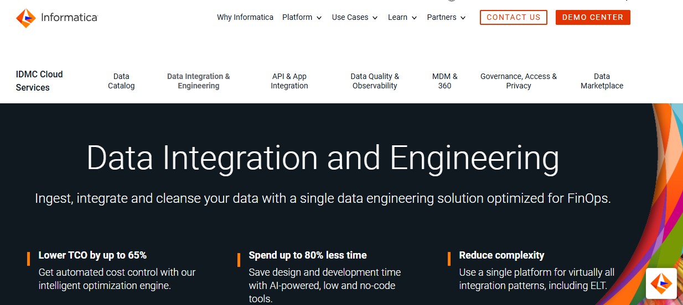Choose the MDM & 360 tab
683x305 pixels.
pos(445,81)
